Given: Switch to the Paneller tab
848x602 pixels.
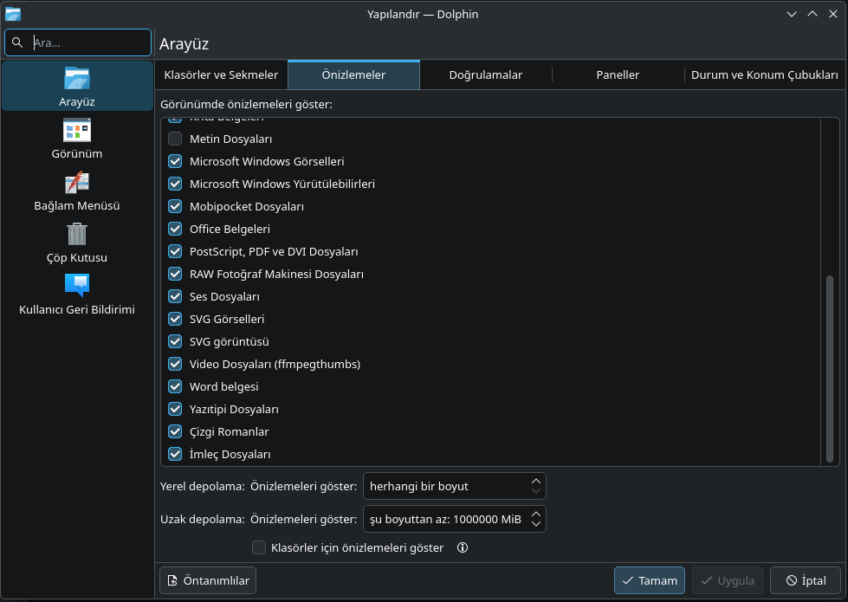Looking at the screenshot, I should click(618, 74).
